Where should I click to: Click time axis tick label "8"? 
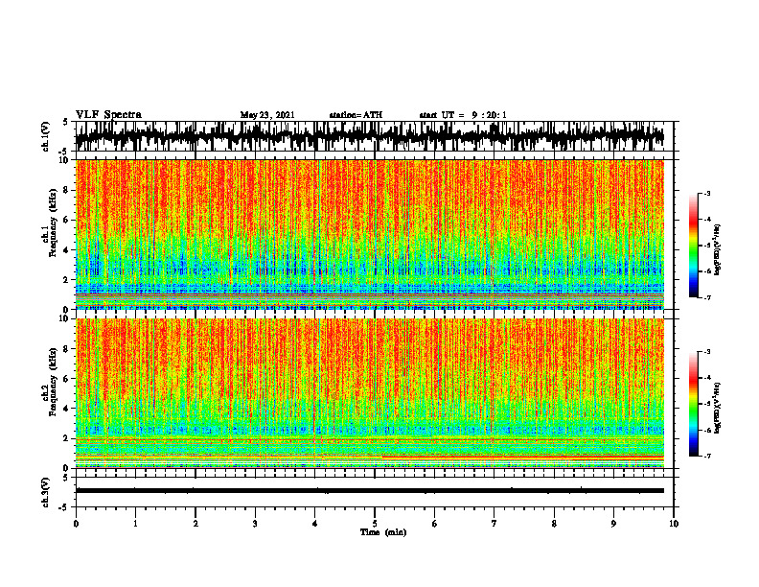[554, 524]
